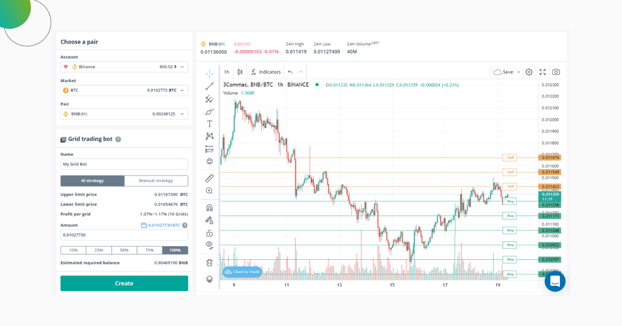
Task: Toggle lock all drawings padlock
Action: 209,233
